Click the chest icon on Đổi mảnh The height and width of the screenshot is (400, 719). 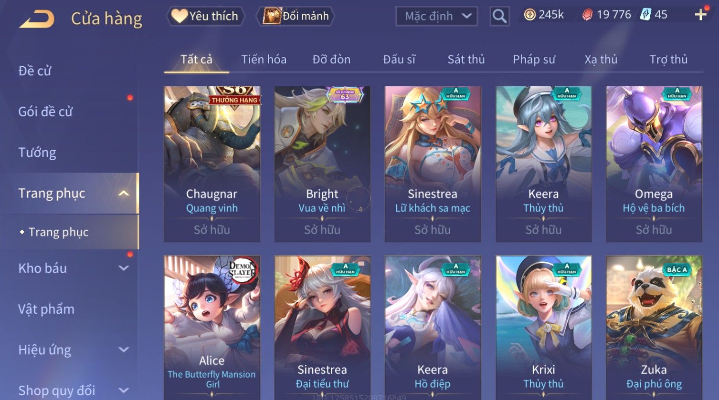[x=272, y=16]
